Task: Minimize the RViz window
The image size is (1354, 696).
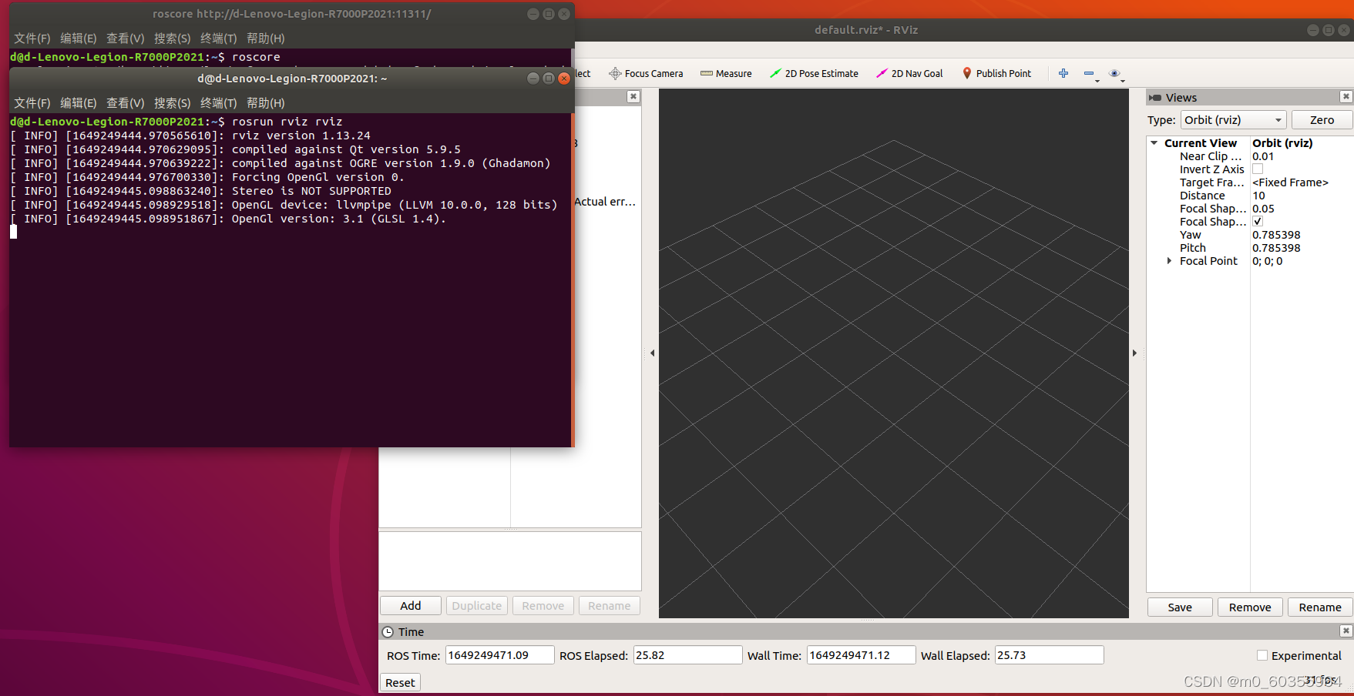Action: (x=1313, y=30)
